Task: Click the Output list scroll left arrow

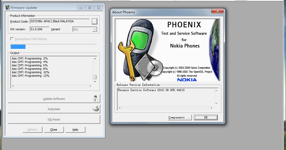Action: pos(13,86)
